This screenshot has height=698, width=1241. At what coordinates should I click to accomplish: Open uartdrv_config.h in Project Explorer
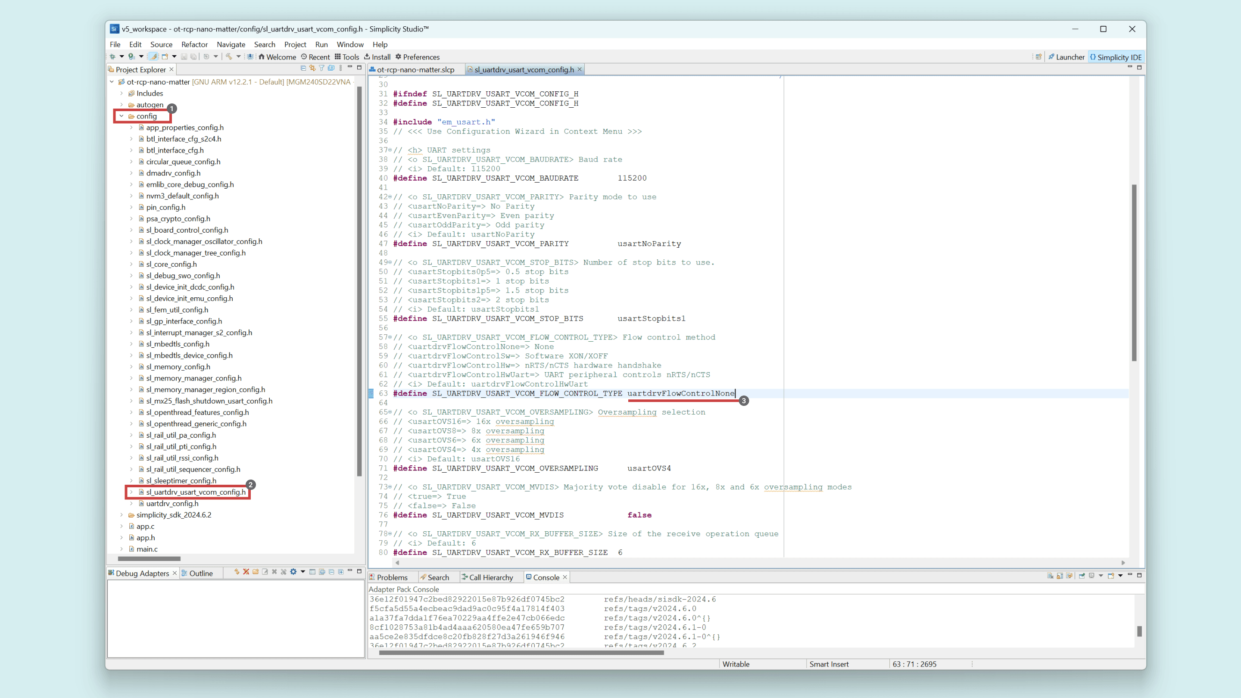pyautogui.click(x=172, y=503)
